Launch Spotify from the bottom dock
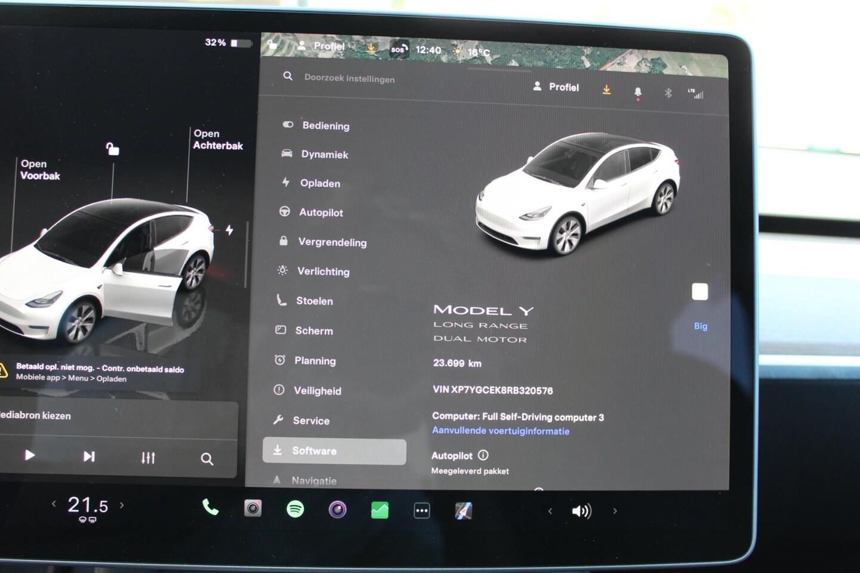860x573 pixels. point(295,509)
